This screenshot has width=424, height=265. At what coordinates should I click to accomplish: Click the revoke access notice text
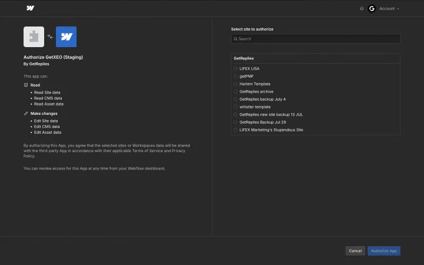click(94, 168)
